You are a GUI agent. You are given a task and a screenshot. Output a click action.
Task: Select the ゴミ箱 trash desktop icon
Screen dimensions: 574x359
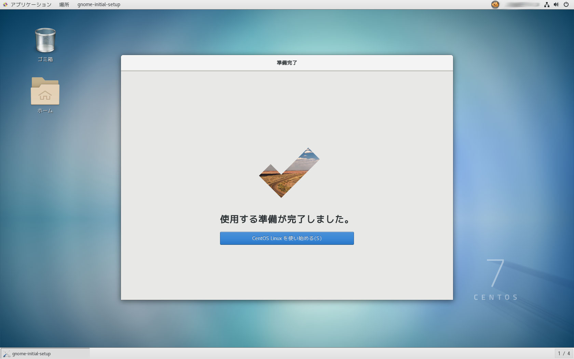tap(45, 45)
